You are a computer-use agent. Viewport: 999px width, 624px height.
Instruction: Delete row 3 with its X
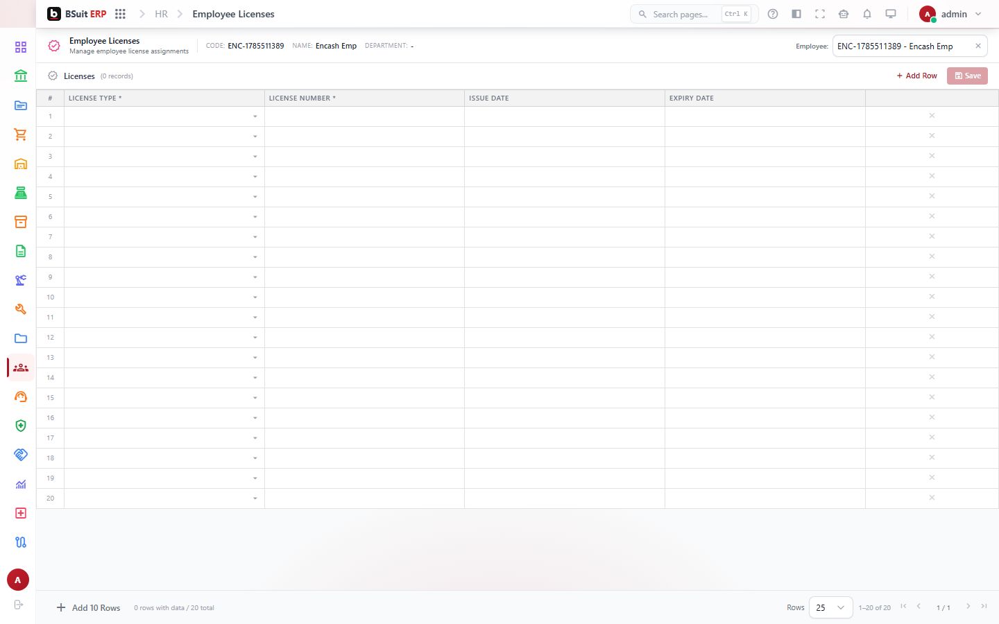[932, 156]
